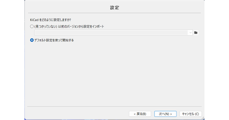Click inside the settings path input field
The height and width of the screenshot is (120, 229).
click(111, 33)
